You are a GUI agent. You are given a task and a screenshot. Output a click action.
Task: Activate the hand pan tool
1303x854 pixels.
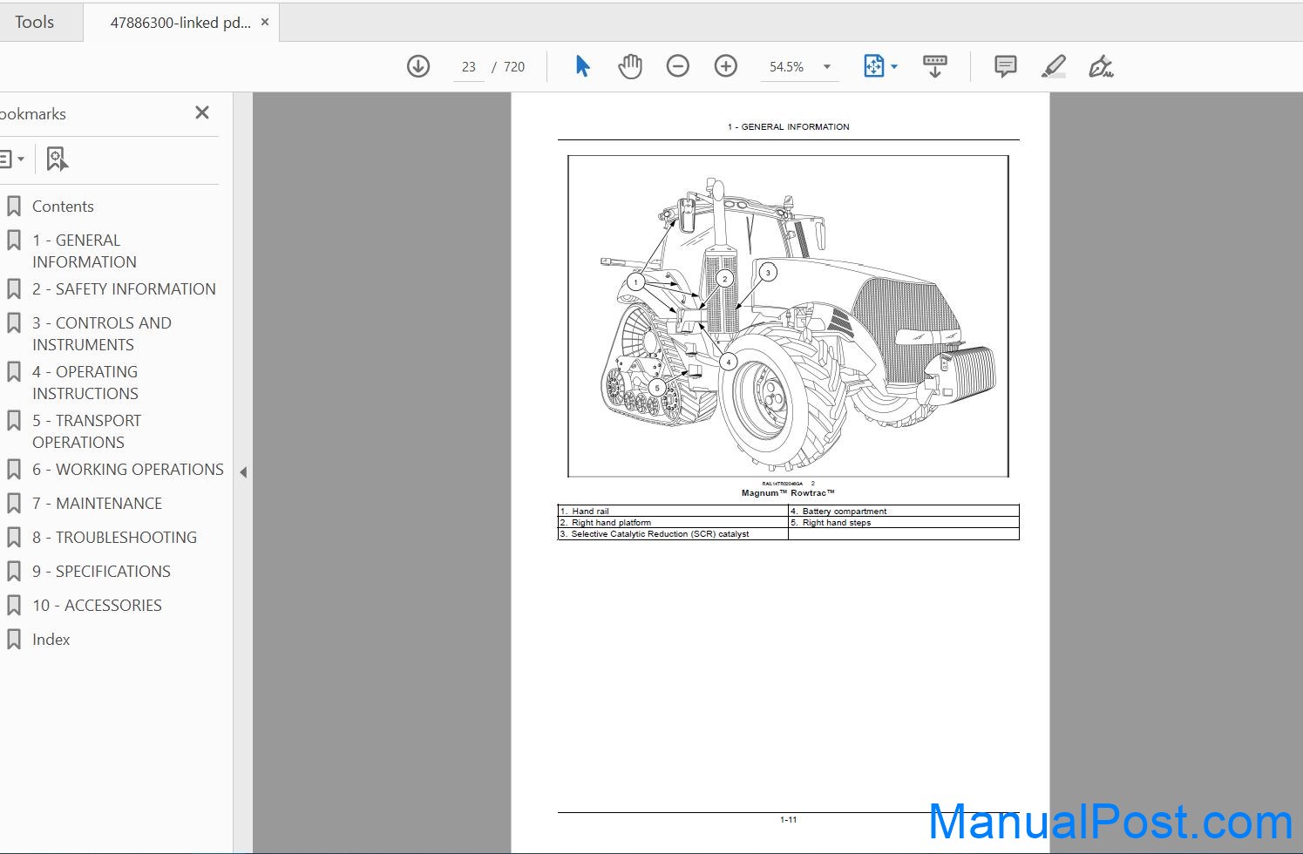click(630, 66)
